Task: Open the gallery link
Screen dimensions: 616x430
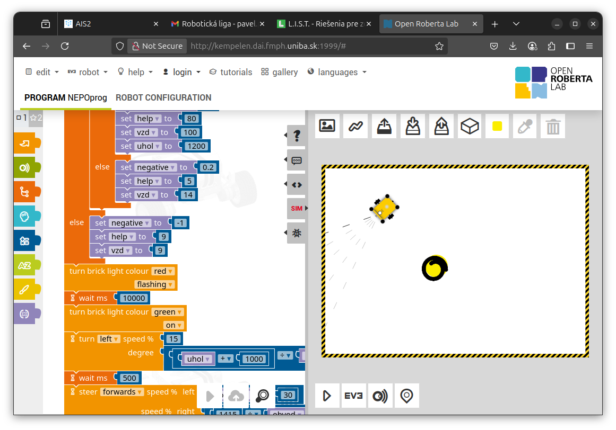Action: tap(280, 72)
